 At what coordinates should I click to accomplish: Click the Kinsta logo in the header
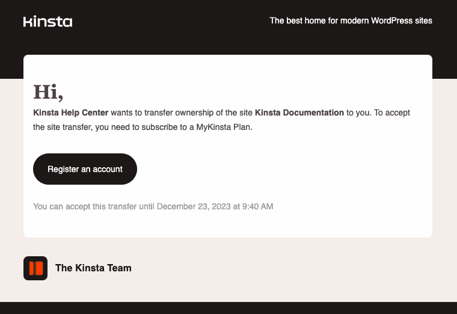48,21
